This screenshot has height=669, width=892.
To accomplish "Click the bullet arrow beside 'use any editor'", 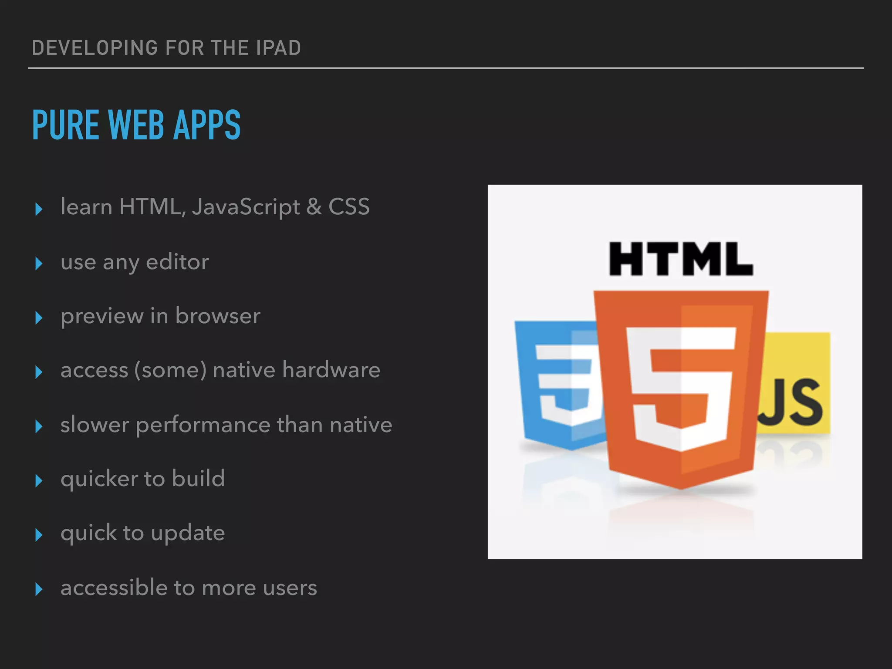I will coord(39,264).
